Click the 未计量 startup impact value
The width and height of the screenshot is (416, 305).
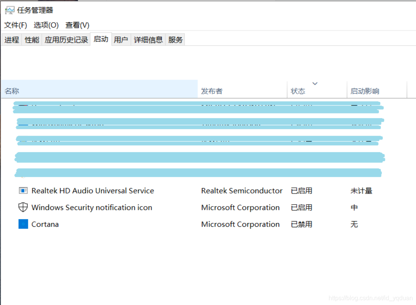361,190
